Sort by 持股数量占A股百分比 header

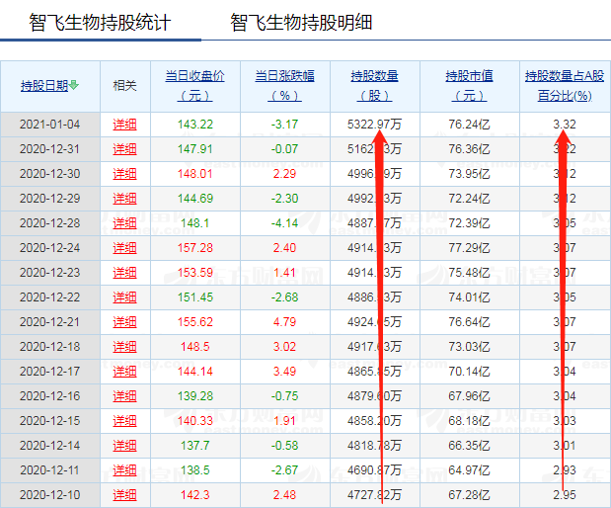pyautogui.click(x=565, y=85)
